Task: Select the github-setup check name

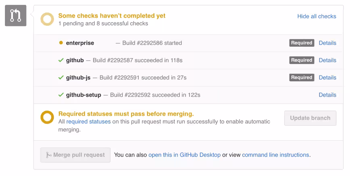Action: click(83, 95)
